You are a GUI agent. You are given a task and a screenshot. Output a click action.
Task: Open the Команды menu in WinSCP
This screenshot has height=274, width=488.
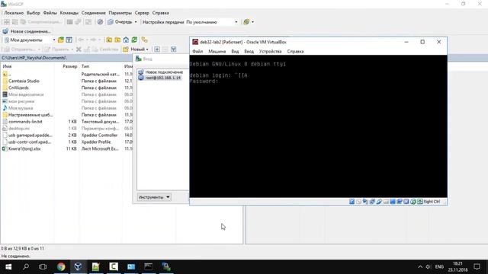point(69,13)
